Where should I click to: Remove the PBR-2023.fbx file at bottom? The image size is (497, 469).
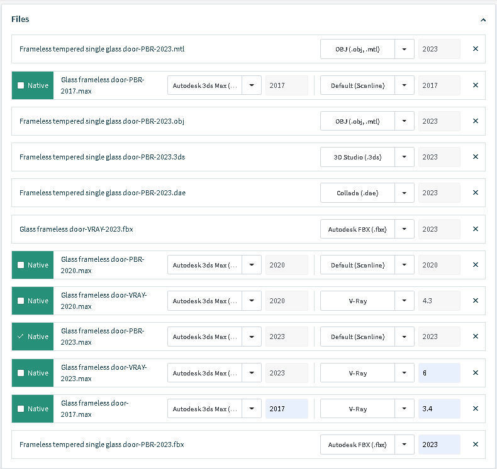[x=475, y=445]
